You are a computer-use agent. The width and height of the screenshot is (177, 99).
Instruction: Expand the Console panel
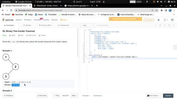coord(86,96)
